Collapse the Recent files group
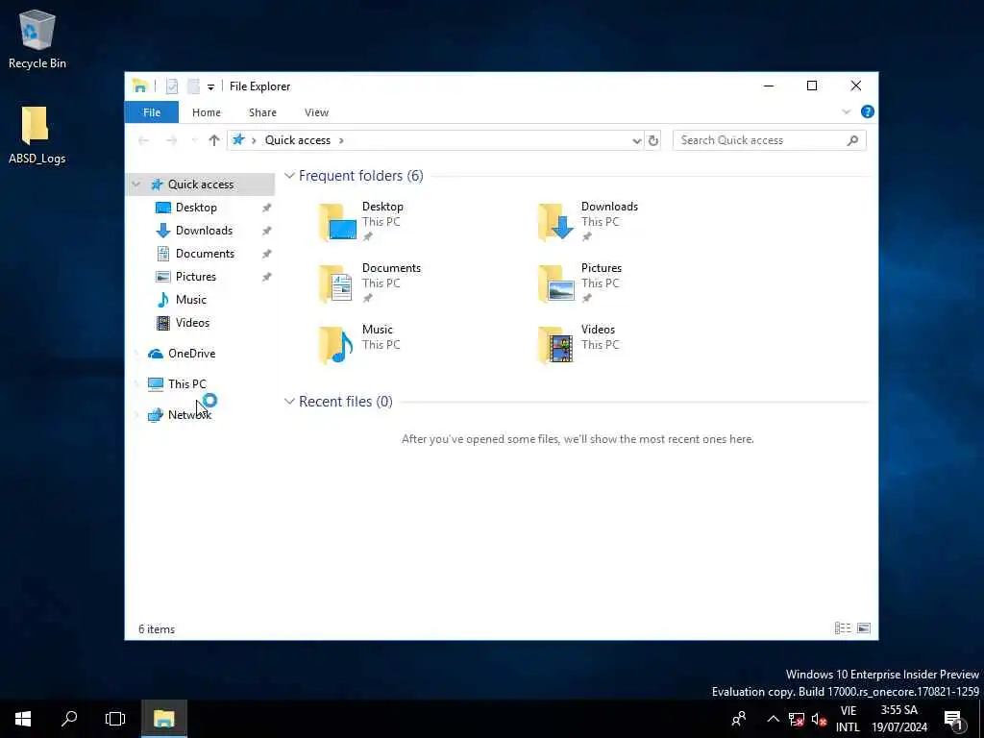The height and width of the screenshot is (738, 984). [x=289, y=402]
